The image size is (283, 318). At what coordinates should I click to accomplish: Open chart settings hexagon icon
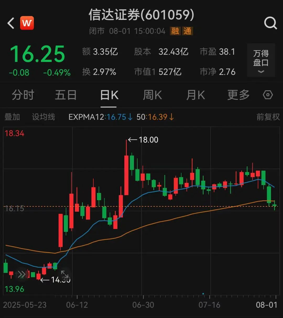pos(268,95)
